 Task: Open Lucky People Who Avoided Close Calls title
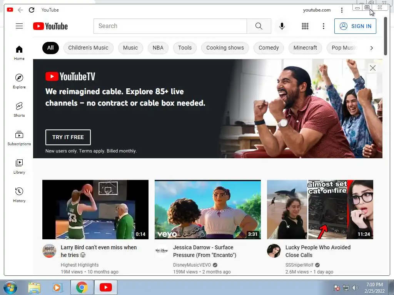(318, 251)
